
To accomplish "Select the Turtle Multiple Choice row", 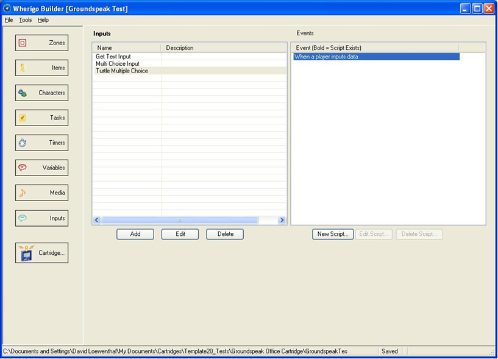I will [x=190, y=71].
